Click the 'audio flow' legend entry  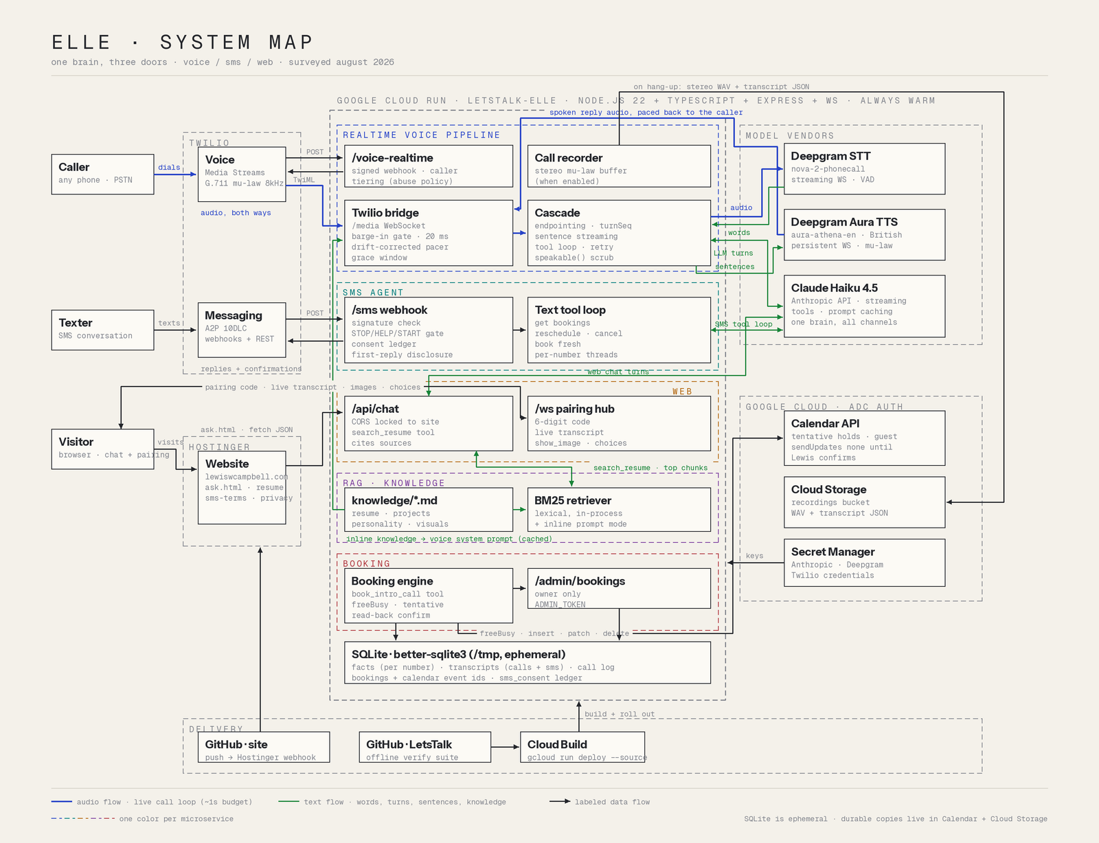pos(152,802)
